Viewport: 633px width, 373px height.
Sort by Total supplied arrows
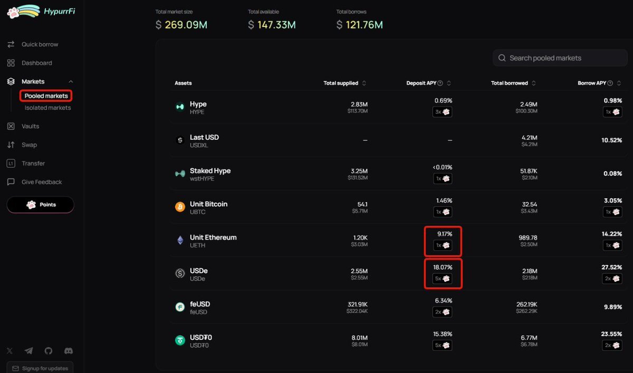pyautogui.click(x=364, y=83)
